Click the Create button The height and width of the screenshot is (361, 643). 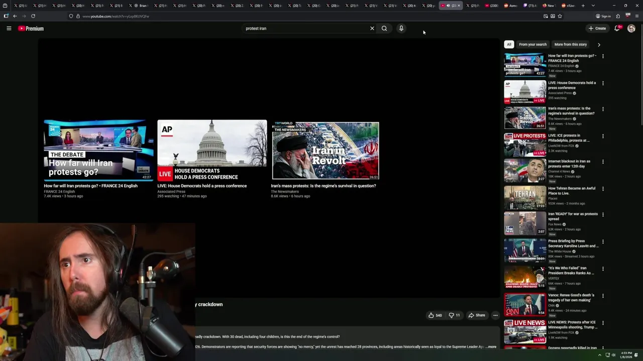pyautogui.click(x=598, y=29)
